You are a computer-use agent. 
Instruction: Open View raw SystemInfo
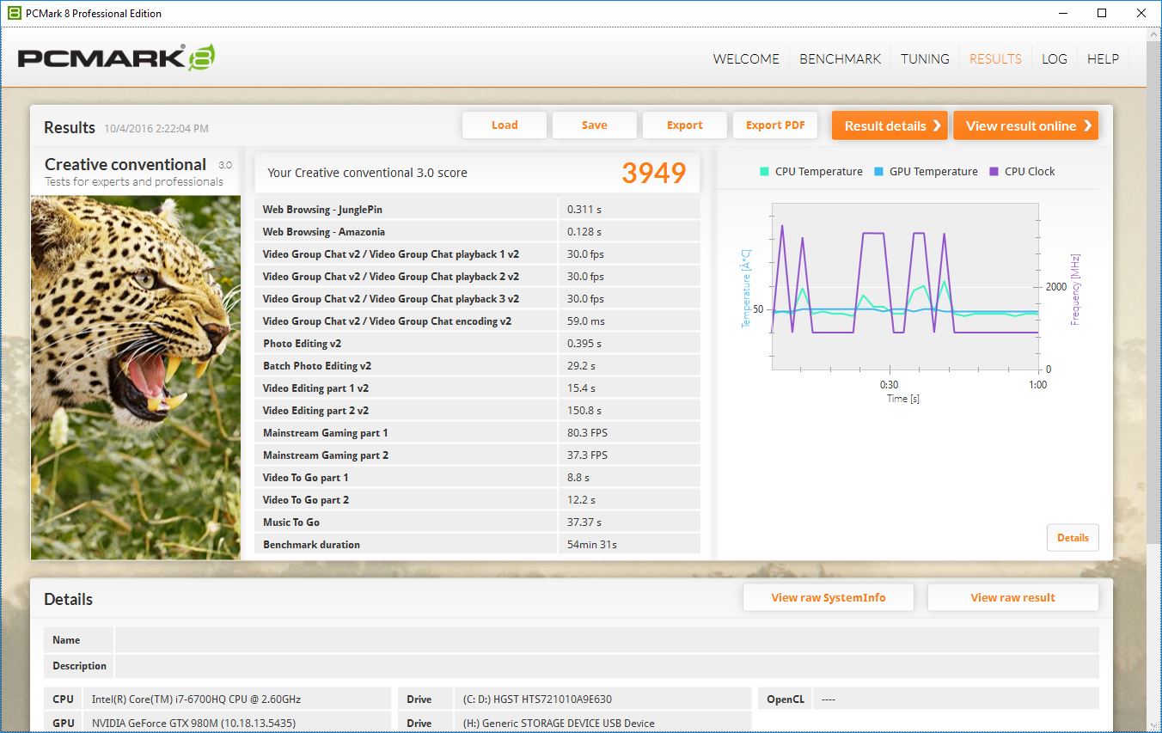click(828, 598)
